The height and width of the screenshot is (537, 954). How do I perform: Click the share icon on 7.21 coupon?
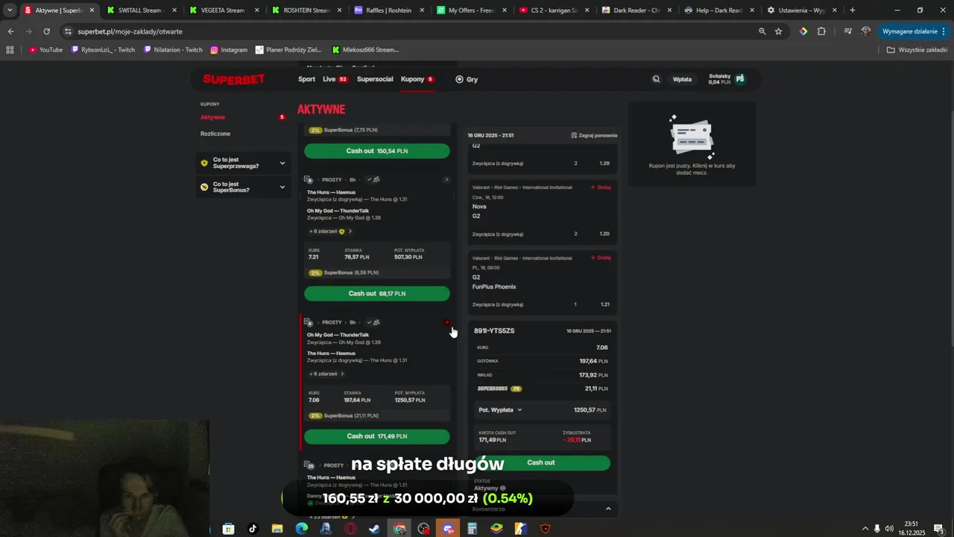375,180
